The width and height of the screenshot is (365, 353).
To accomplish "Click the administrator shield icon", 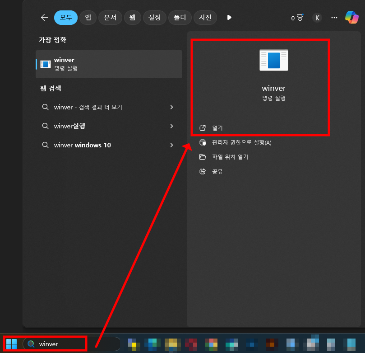I will (x=203, y=142).
